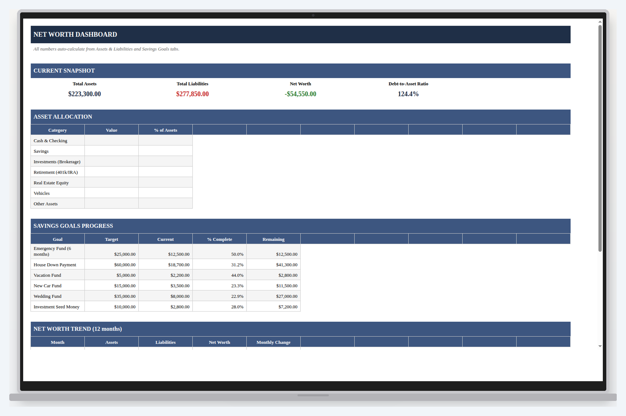The height and width of the screenshot is (416, 626).
Task: Click the Liabilities column header
Action: click(165, 342)
